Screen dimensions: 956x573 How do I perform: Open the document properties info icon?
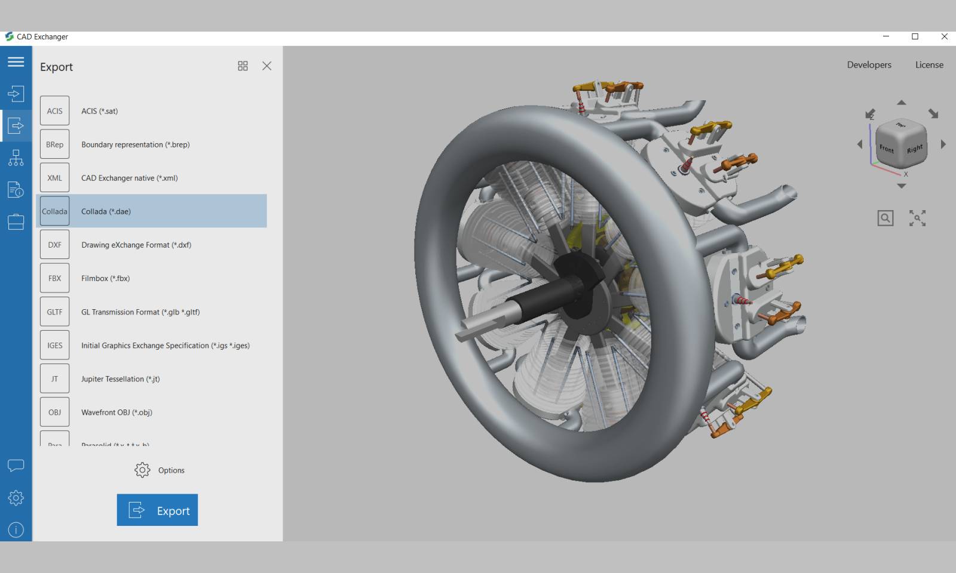pyautogui.click(x=16, y=190)
